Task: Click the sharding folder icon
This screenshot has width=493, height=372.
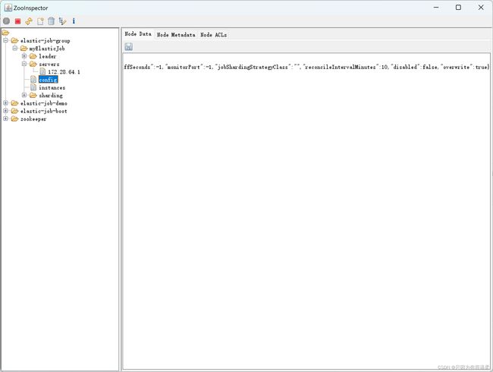Action: point(33,96)
